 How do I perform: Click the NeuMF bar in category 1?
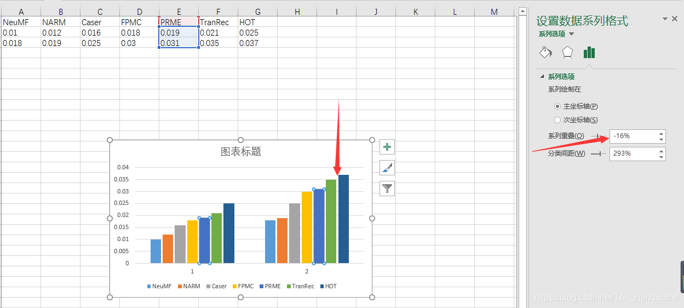click(x=156, y=251)
